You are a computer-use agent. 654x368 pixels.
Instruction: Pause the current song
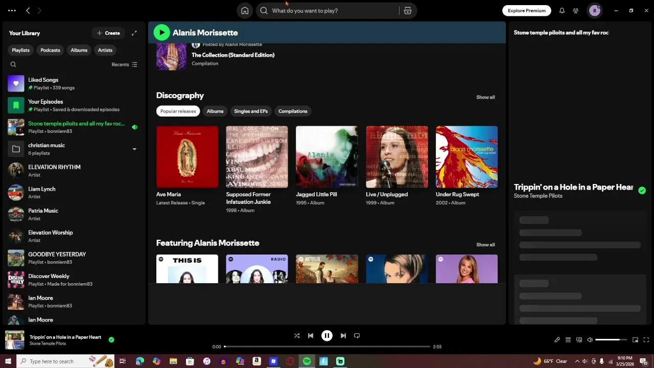click(327, 336)
